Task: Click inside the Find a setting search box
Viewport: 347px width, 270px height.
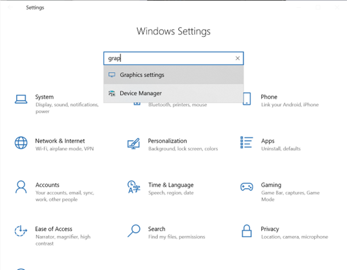Action: coord(173,58)
